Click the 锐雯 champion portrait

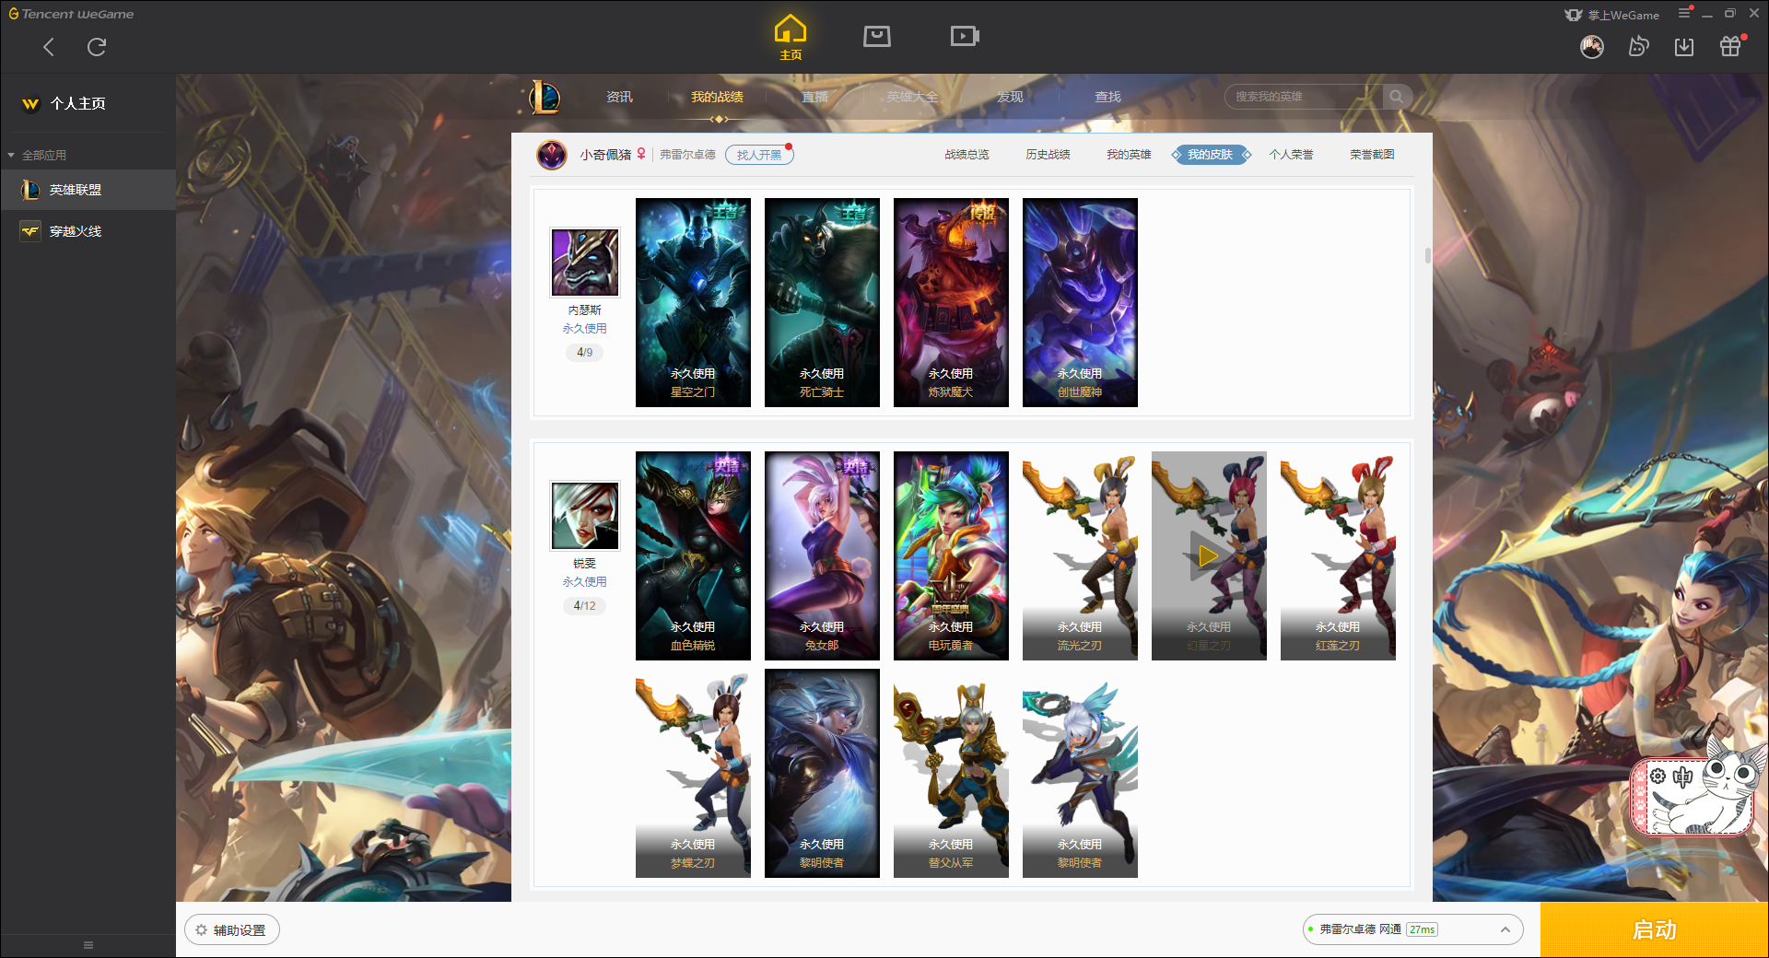[585, 516]
